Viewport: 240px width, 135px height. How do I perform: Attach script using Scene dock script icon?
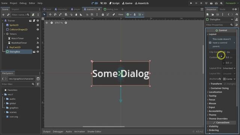(x=33, y=15)
